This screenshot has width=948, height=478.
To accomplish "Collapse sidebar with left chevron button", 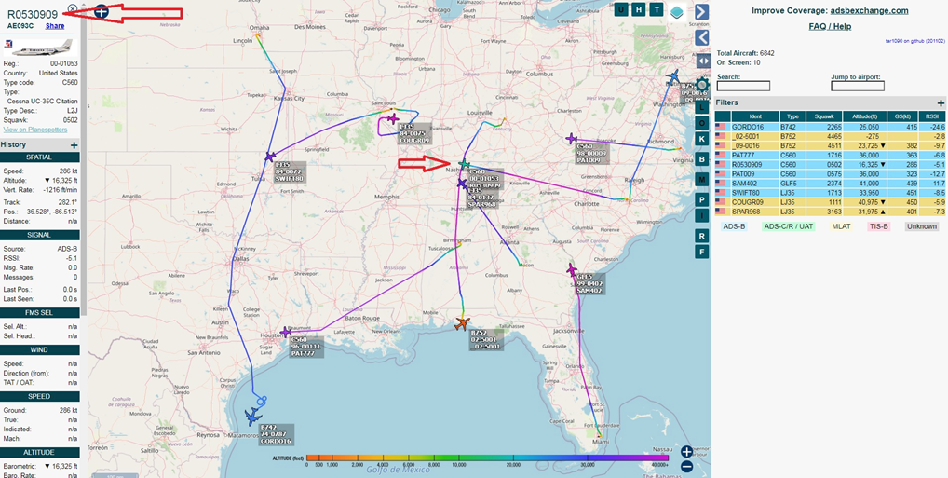I will click(x=701, y=37).
